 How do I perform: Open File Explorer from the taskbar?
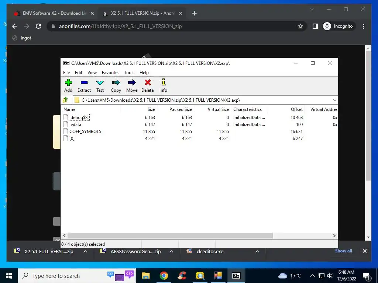click(x=145, y=276)
